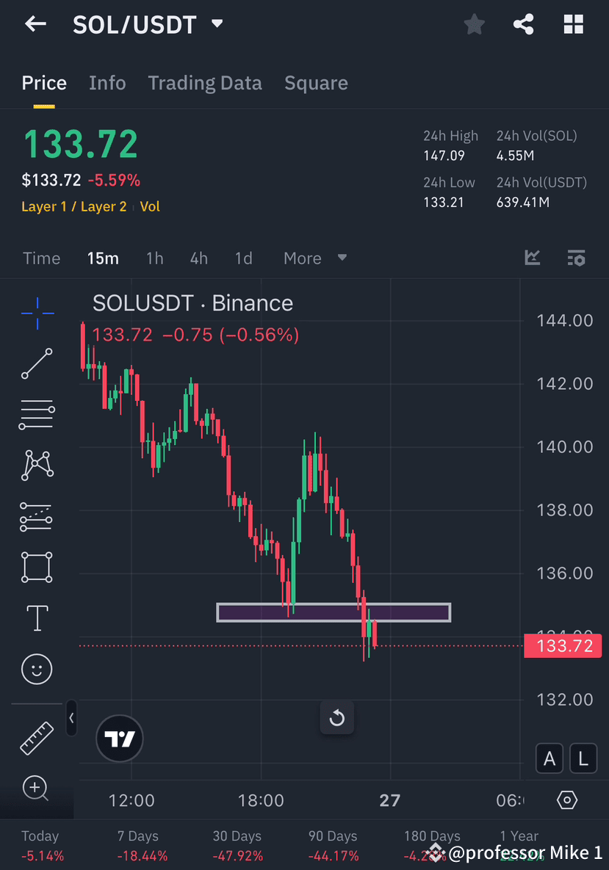Toggle auto-scale with the A button
The height and width of the screenshot is (870, 609).
(549, 758)
